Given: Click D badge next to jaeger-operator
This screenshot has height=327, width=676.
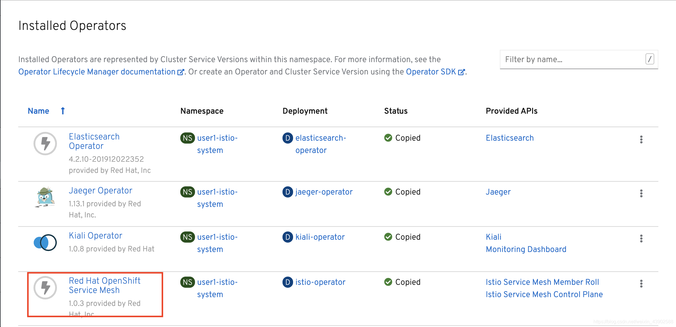Looking at the screenshot, I should point(287,192).
